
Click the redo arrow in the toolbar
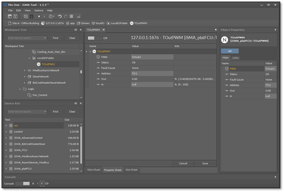point(66,16)
